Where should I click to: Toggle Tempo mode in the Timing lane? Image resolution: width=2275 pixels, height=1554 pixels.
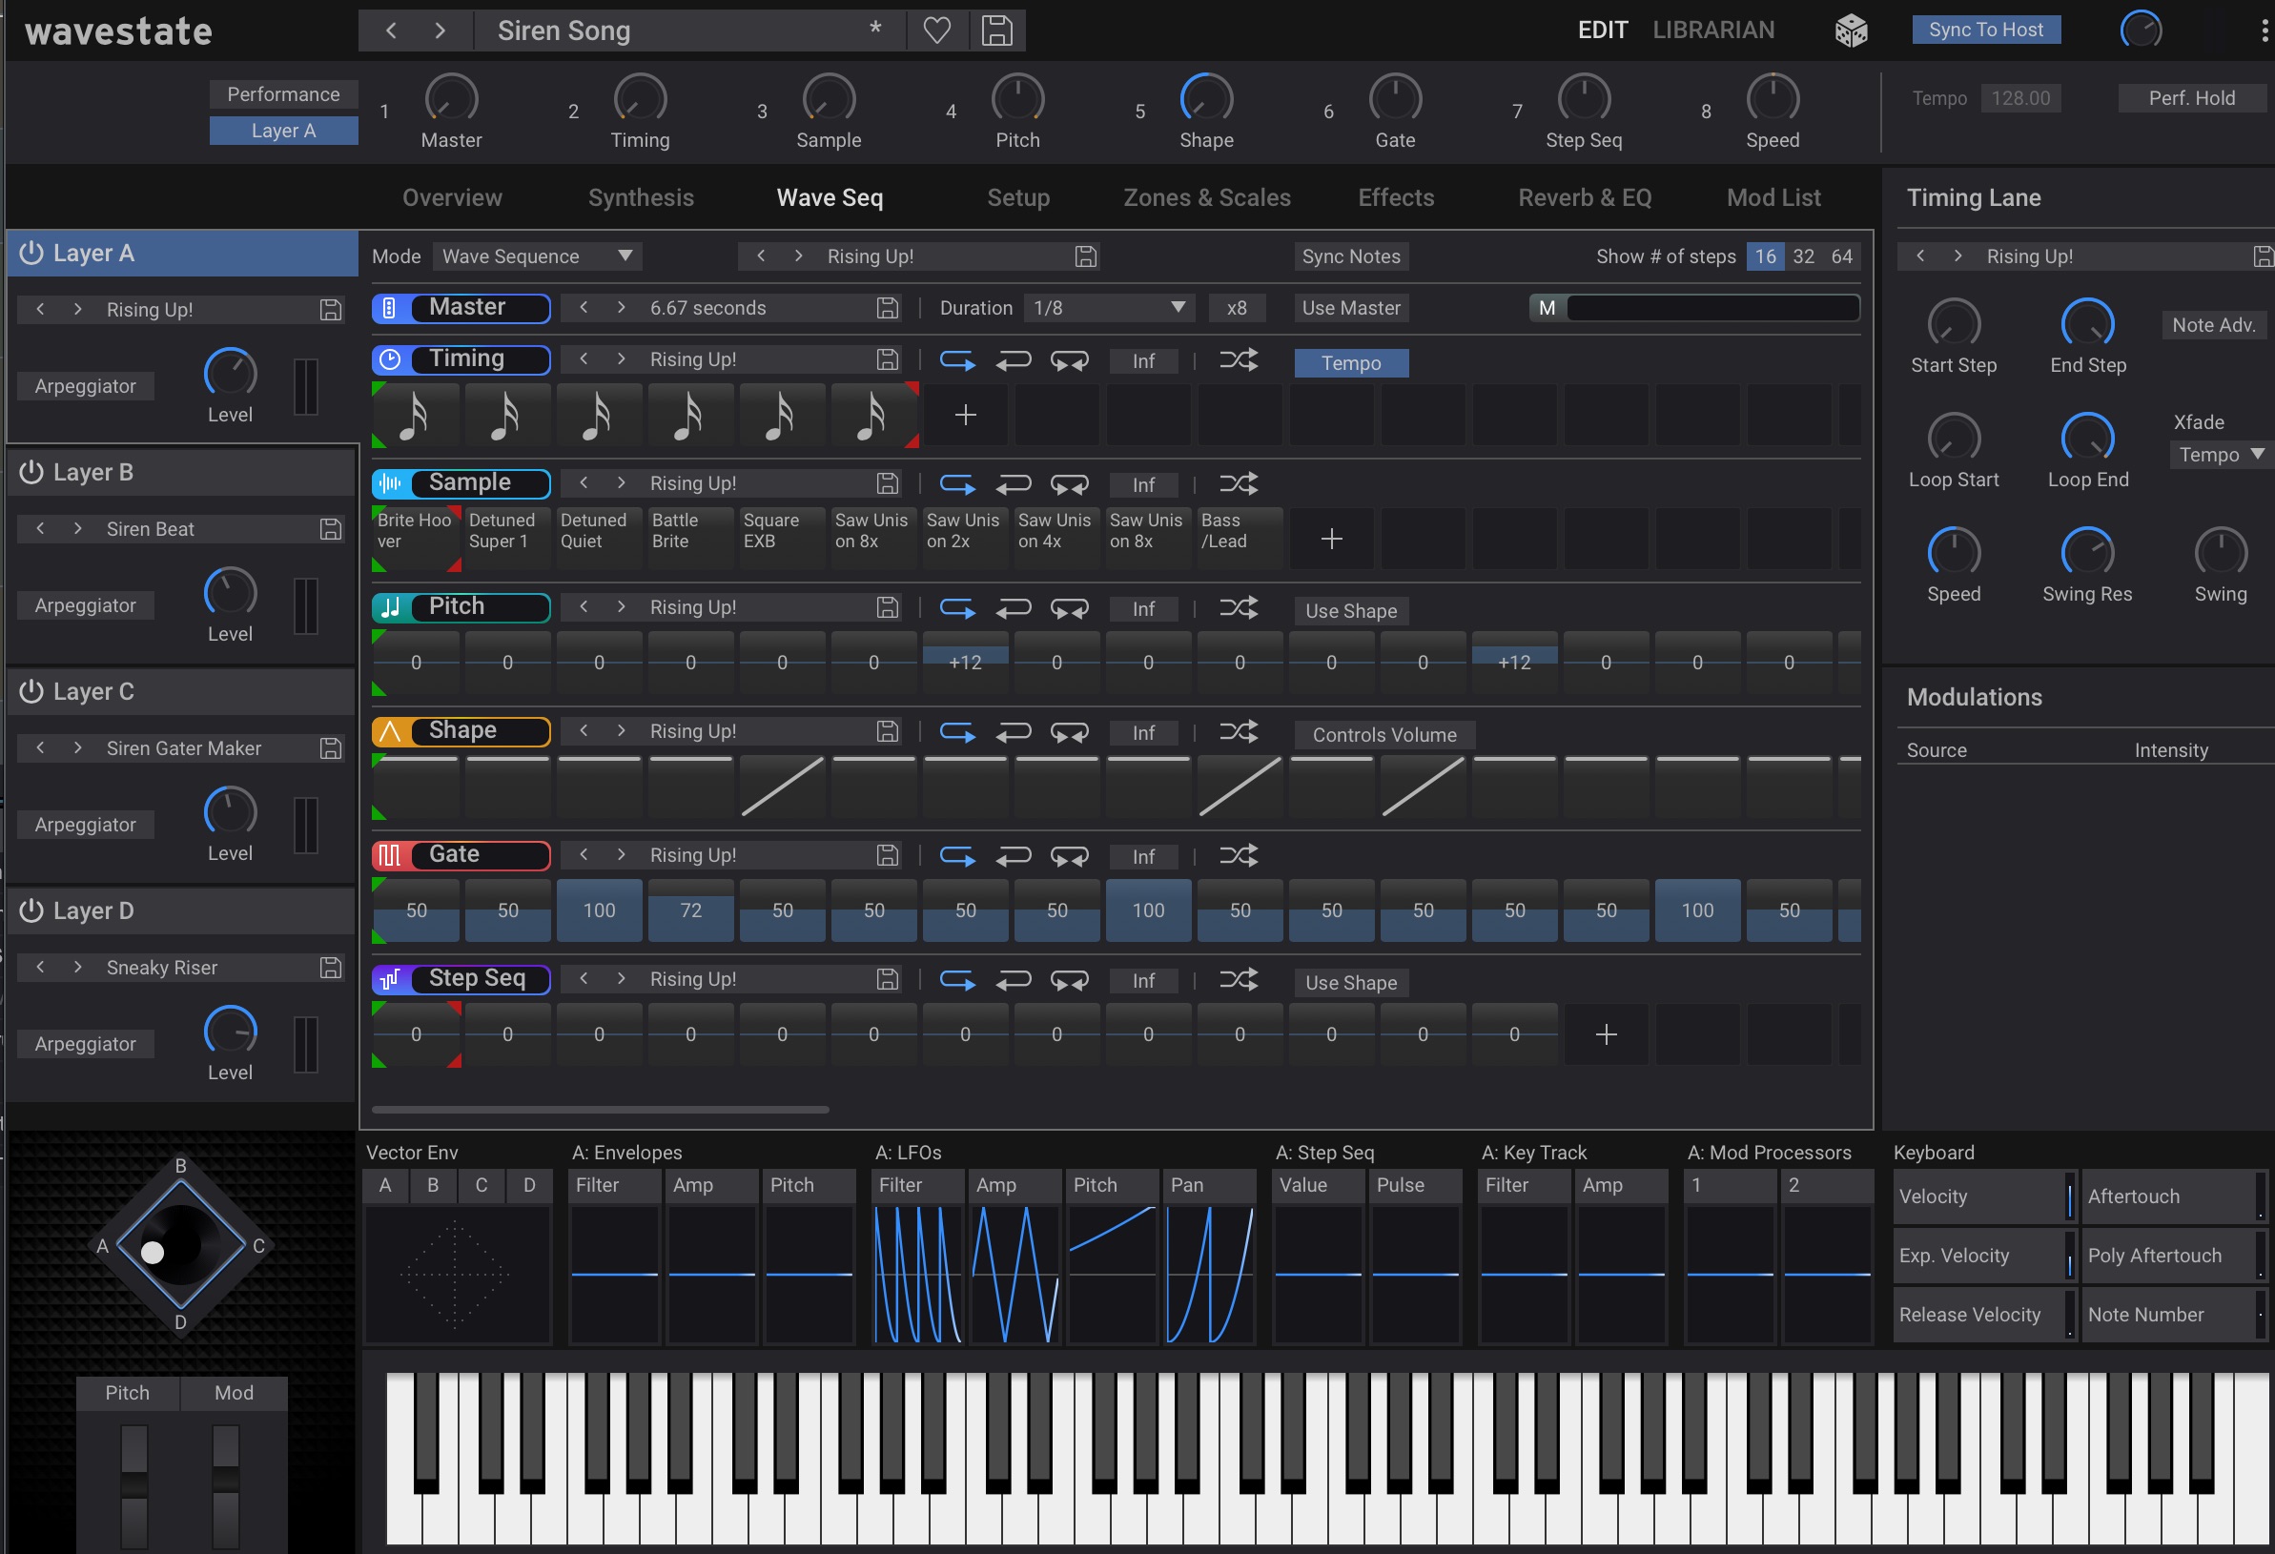(x=1351, y=362)
